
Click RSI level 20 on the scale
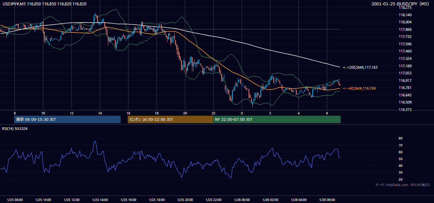click(400, 179)
